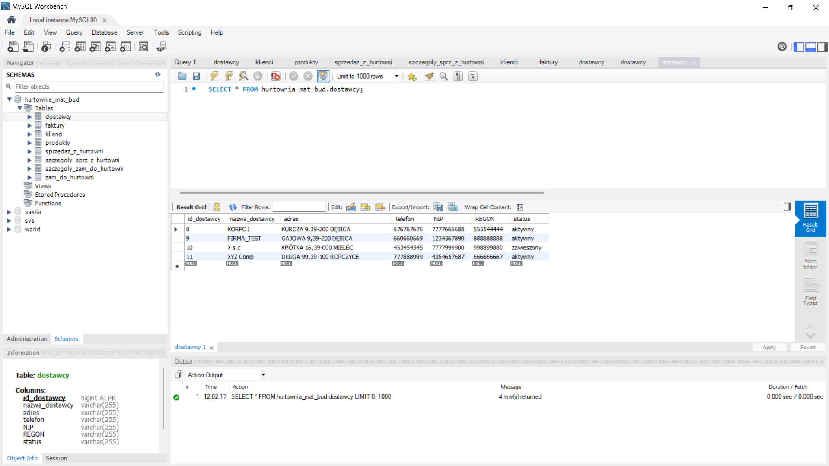Click the Apply button for pending changes

click(769, 347)
